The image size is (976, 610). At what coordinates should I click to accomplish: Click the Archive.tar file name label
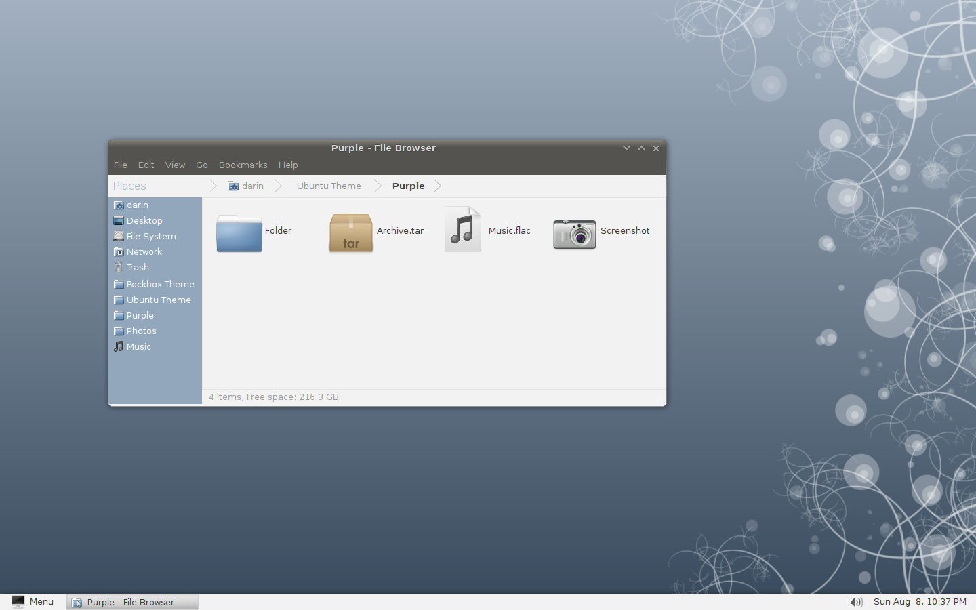400,230
